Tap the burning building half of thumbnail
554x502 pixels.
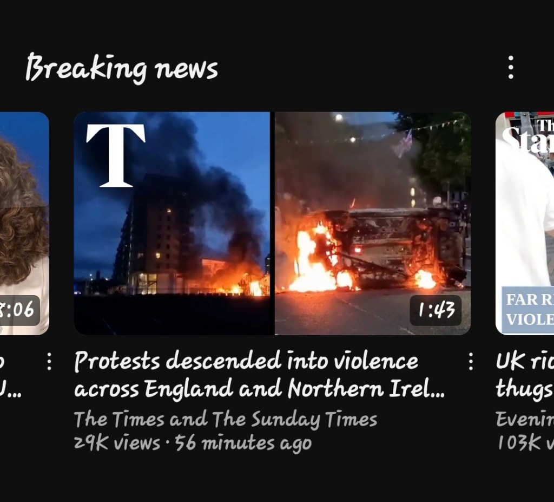pos(172,223)
